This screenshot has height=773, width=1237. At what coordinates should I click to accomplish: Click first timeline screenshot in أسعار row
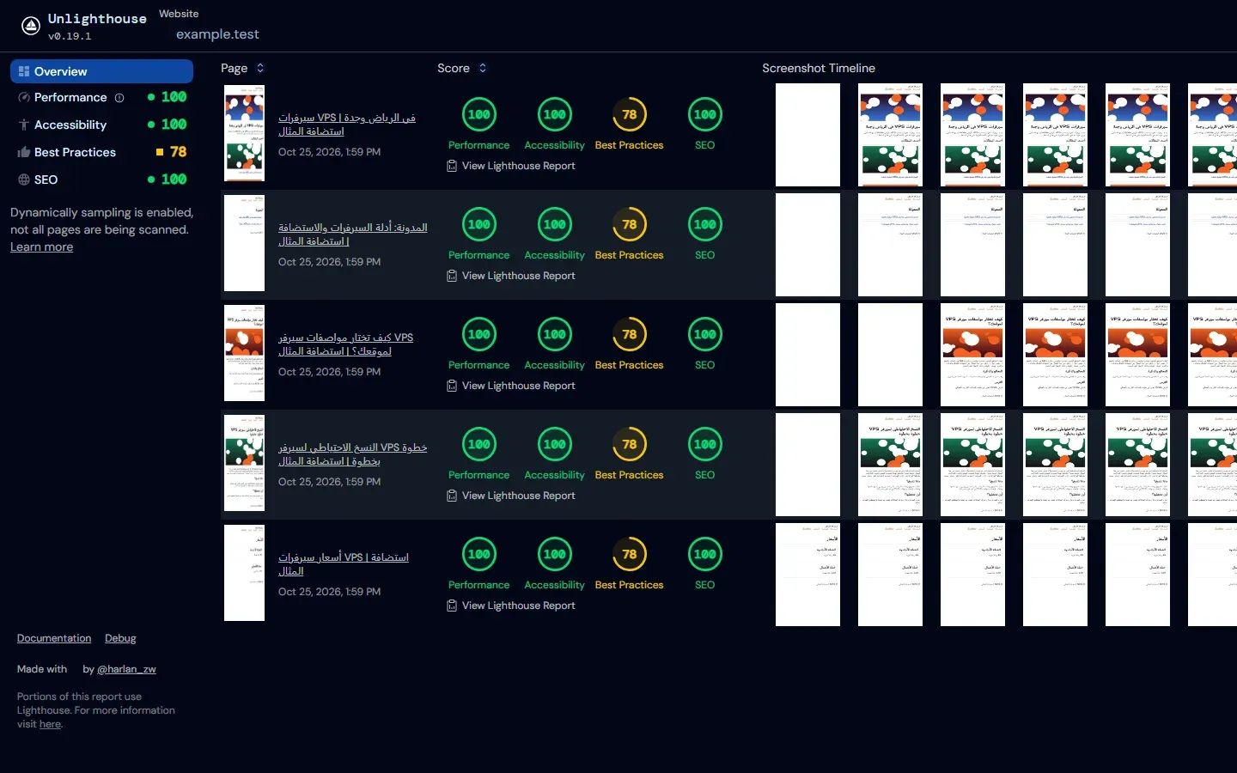pyautogui.click(x=807, y=575)
